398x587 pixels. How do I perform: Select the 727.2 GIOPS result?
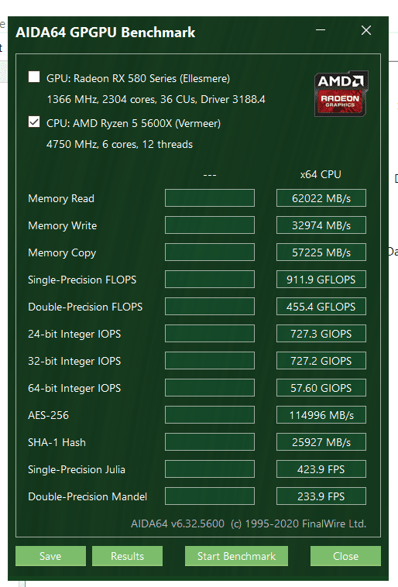tap(321, 361)
